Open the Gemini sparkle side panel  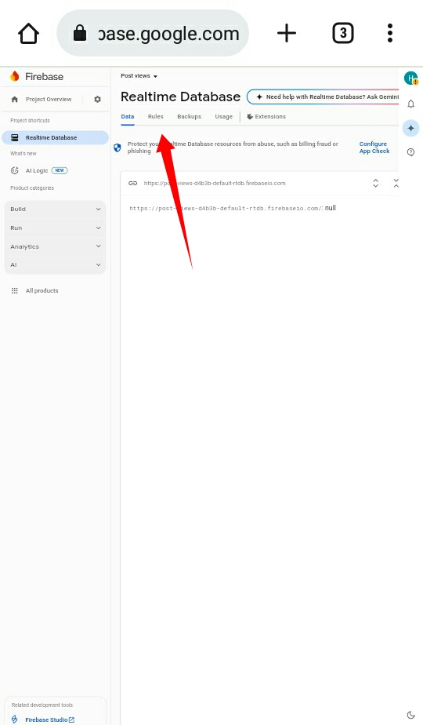[410, 128]
